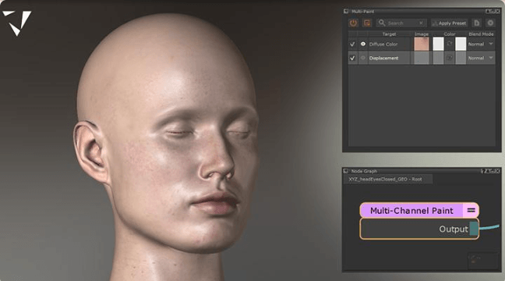Expand the Multi-Channel Paint node via the equals icon
The image size is (505, 281).
click(471, 210)
